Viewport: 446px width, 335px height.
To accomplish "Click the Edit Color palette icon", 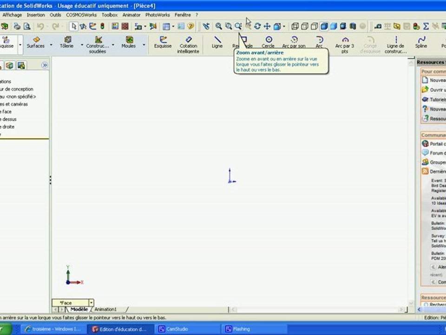I will [115, 27].
